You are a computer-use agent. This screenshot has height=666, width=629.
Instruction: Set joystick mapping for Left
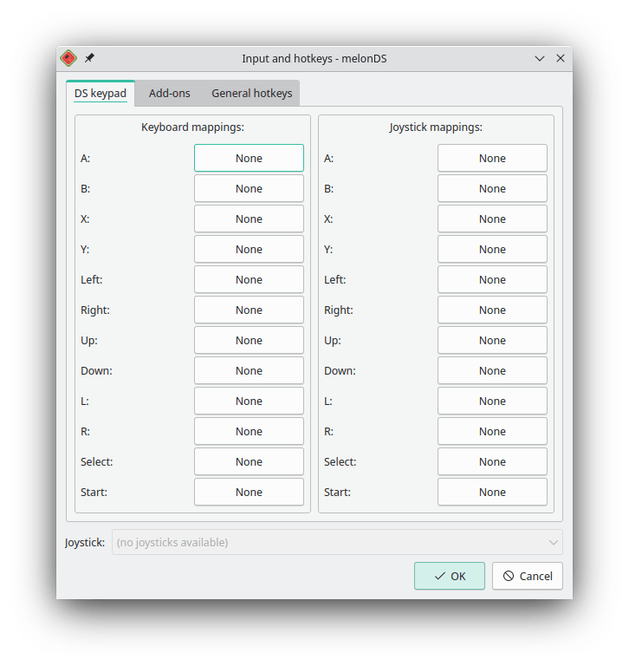coord(492,279)
